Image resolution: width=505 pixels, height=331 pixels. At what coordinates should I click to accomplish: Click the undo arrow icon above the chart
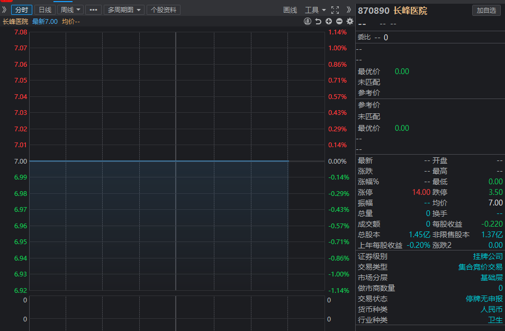coord(318,21)
